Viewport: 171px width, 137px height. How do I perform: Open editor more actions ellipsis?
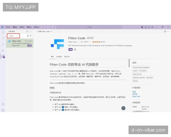tap(168, 31)
